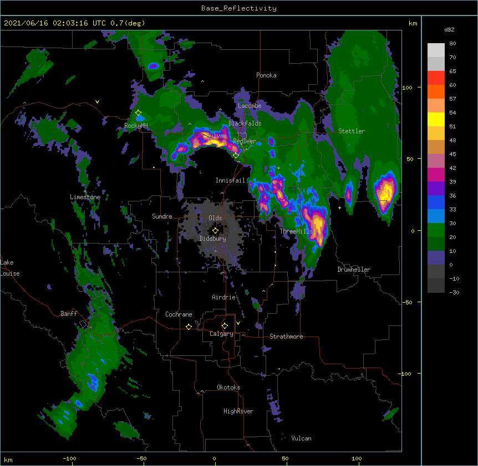Select the yellow diamond marker below Cochrane
The height and width of the screenshot is (466, 478).
click(x=189, y=327)
